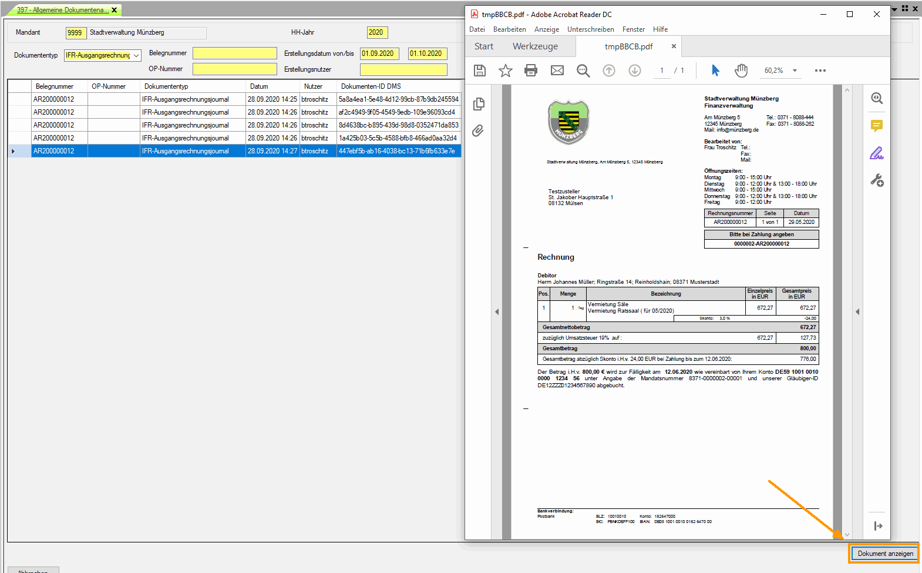Switch to the Werkzeuge tab
Screen dimensions: 922x573
pyautogui.click(x=535, y=46)
